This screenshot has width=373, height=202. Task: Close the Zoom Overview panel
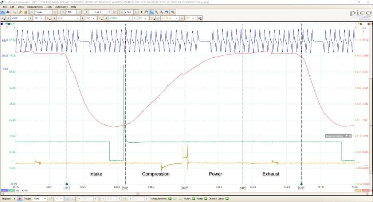pos(350,136)
